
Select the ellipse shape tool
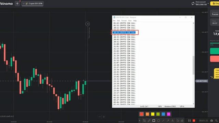click(158, 121)
